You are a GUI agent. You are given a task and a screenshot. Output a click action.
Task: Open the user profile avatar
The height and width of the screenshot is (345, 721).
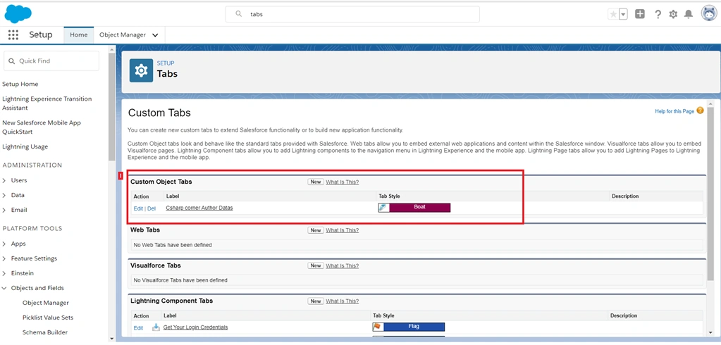point(708,14)
